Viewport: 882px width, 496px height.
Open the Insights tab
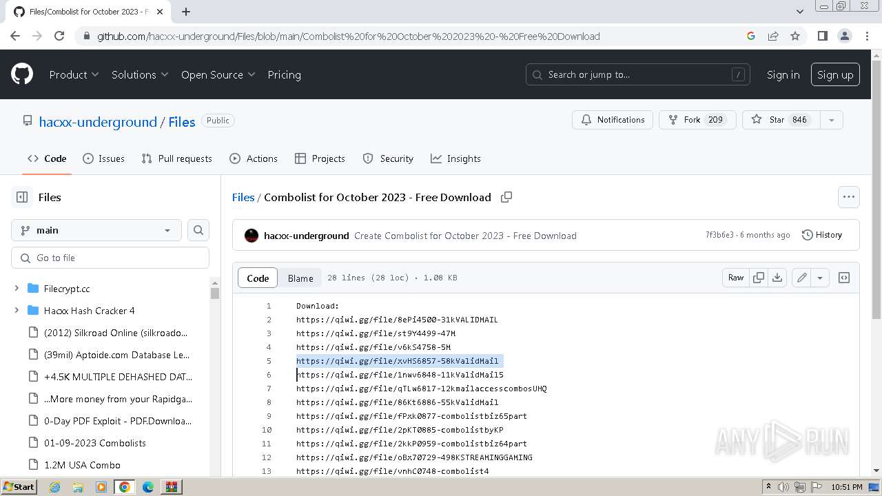pyautogui.click(x=455, y=158)
